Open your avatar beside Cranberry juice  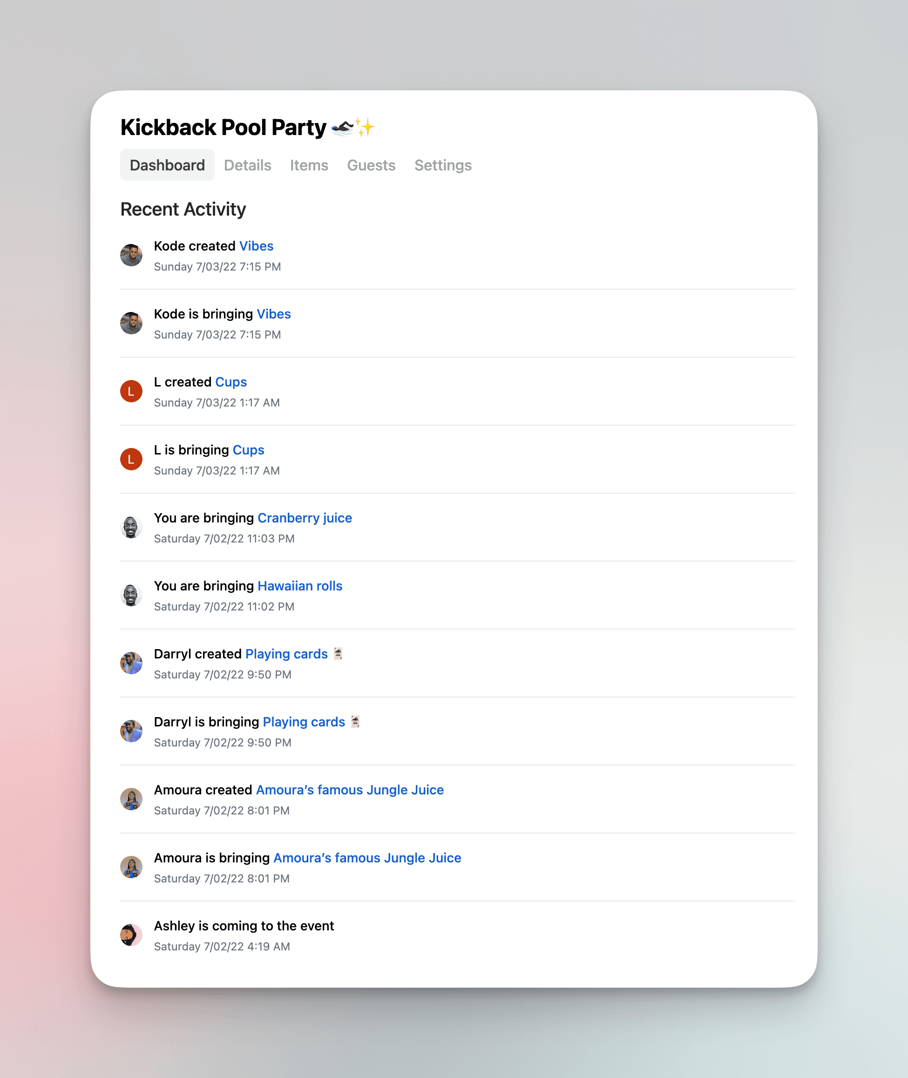coord(131,527)
